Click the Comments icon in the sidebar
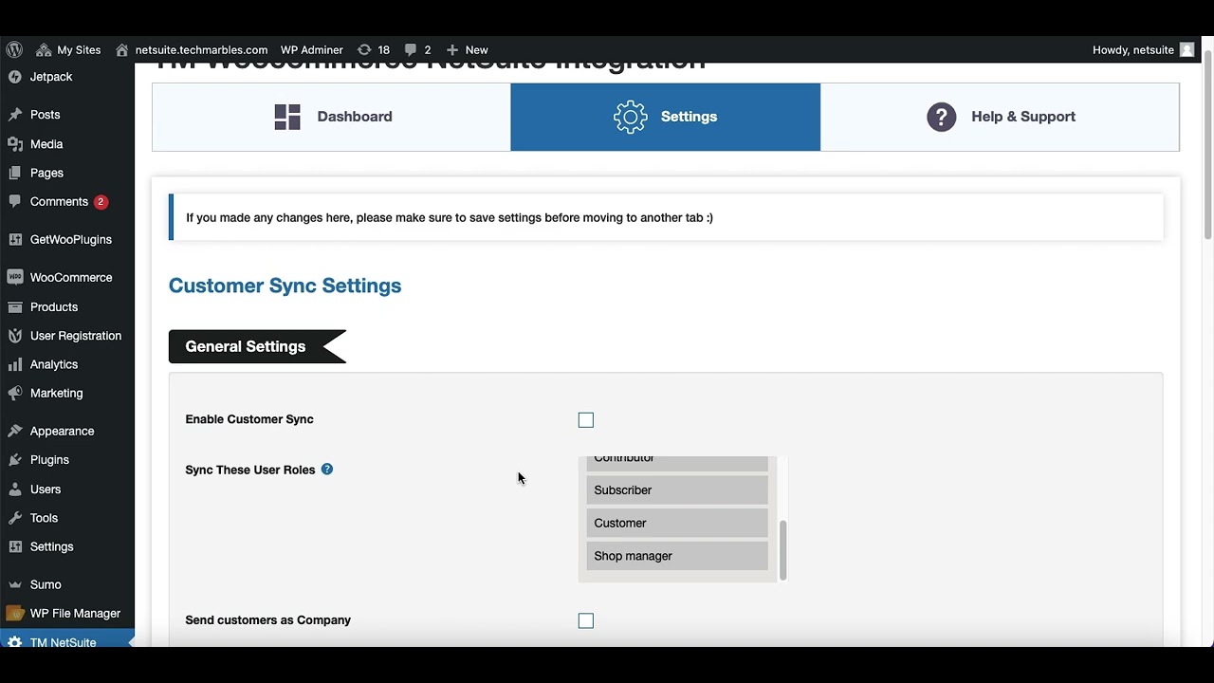Screen dimensions: 1214x683 [x=14, y=202]
